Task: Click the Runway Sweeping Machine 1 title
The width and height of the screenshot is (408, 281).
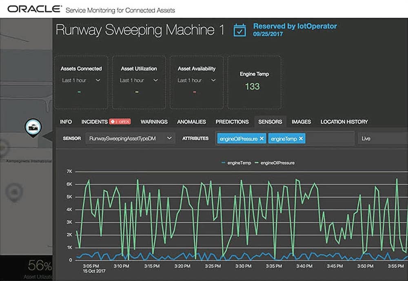Action: tap(140, 30)
